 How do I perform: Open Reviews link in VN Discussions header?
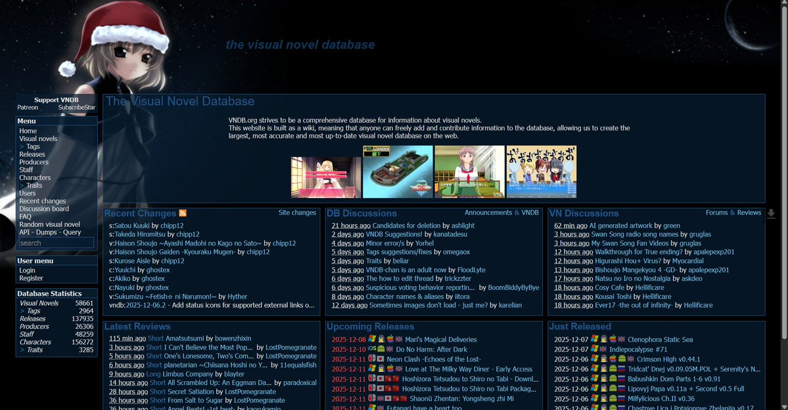749,213
